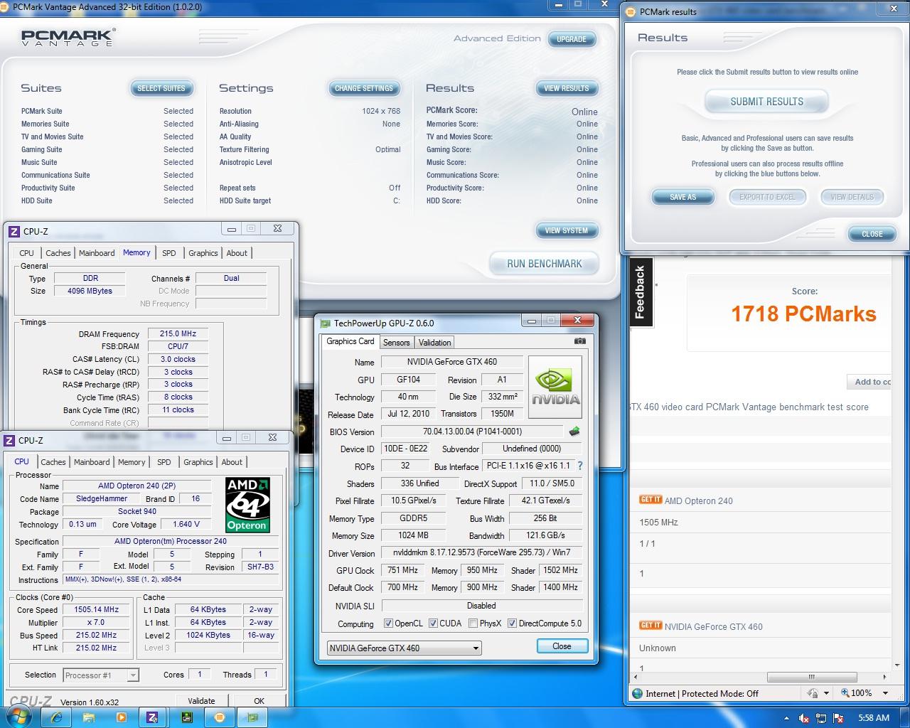Click the AMD Opteron 240 link
The image size is (910, 728).
698,500
